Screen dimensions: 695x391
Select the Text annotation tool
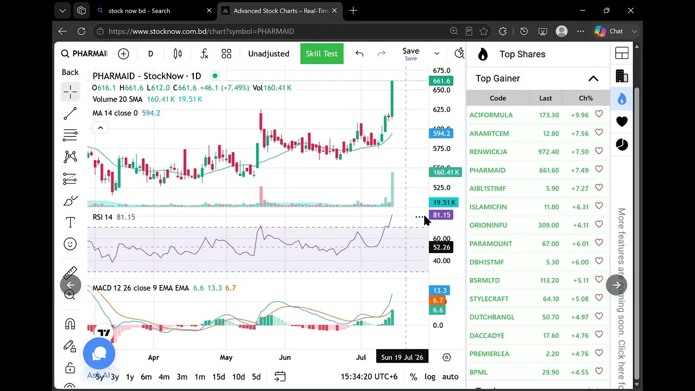[70, 222]
